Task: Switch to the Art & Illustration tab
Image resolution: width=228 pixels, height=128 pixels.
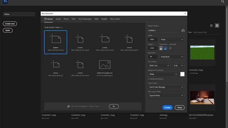Action: pos(85,19)
